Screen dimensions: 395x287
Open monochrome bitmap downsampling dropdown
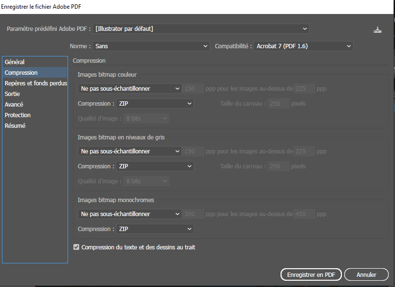tap(129, 214)
